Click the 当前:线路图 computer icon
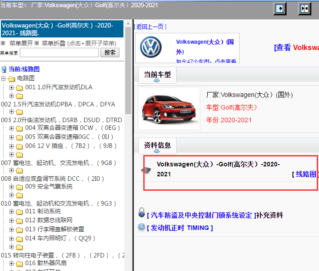The width and height of the screenshot is (319, 271). click(4, 69)
